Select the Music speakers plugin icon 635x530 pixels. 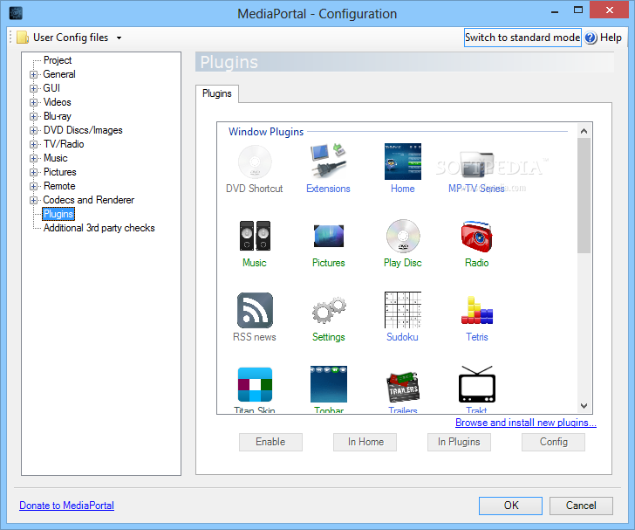click(x=255, y=236)
